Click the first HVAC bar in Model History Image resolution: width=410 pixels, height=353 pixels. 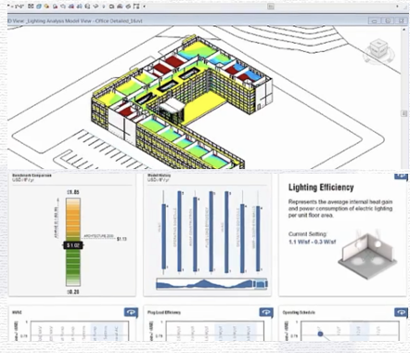click(163, 237)
